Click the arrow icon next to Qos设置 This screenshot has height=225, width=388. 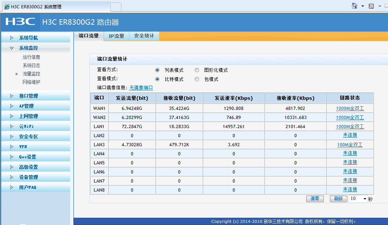[11, 157]
